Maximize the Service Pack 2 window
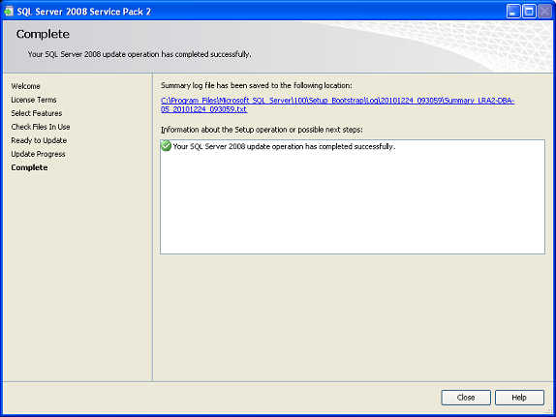 (x=529, y=12)
